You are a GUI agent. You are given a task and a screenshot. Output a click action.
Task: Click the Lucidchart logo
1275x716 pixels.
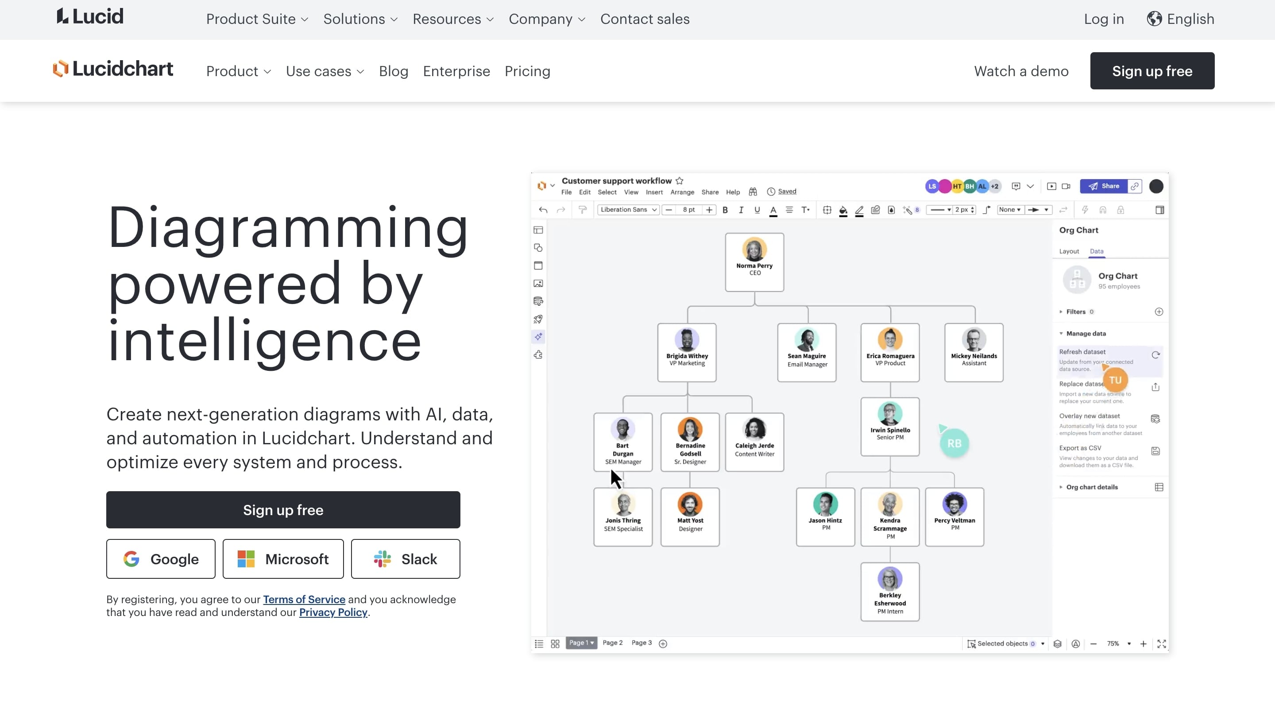coord(113,69)
